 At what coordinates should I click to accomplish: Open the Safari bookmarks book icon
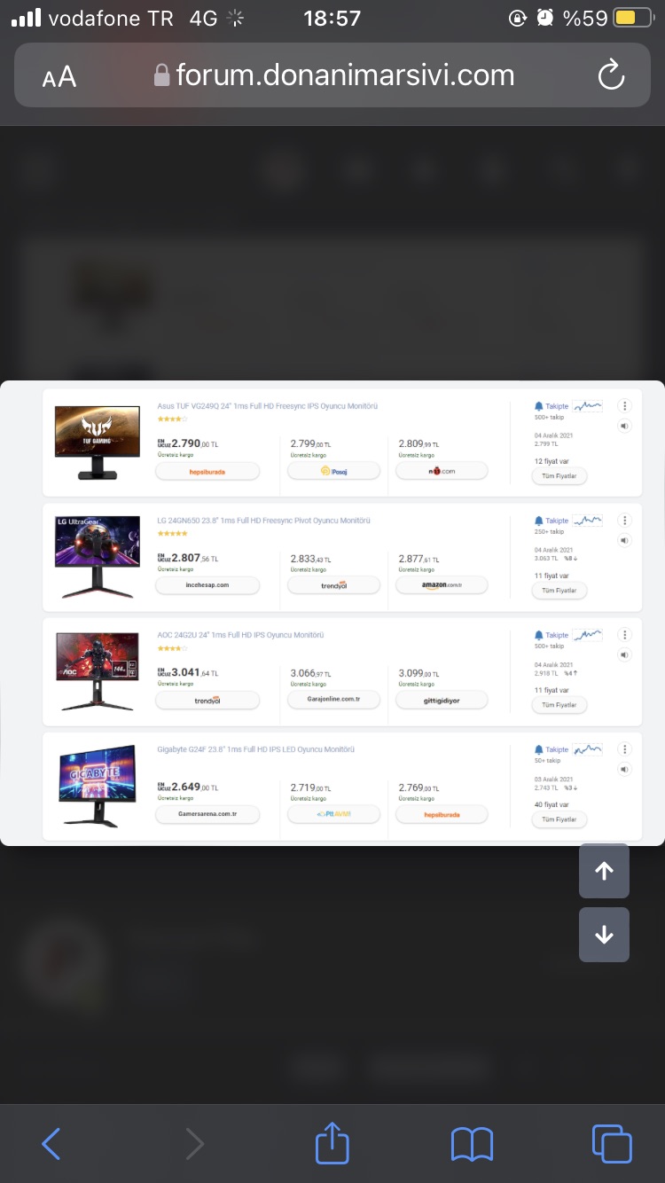(472, 1144)
